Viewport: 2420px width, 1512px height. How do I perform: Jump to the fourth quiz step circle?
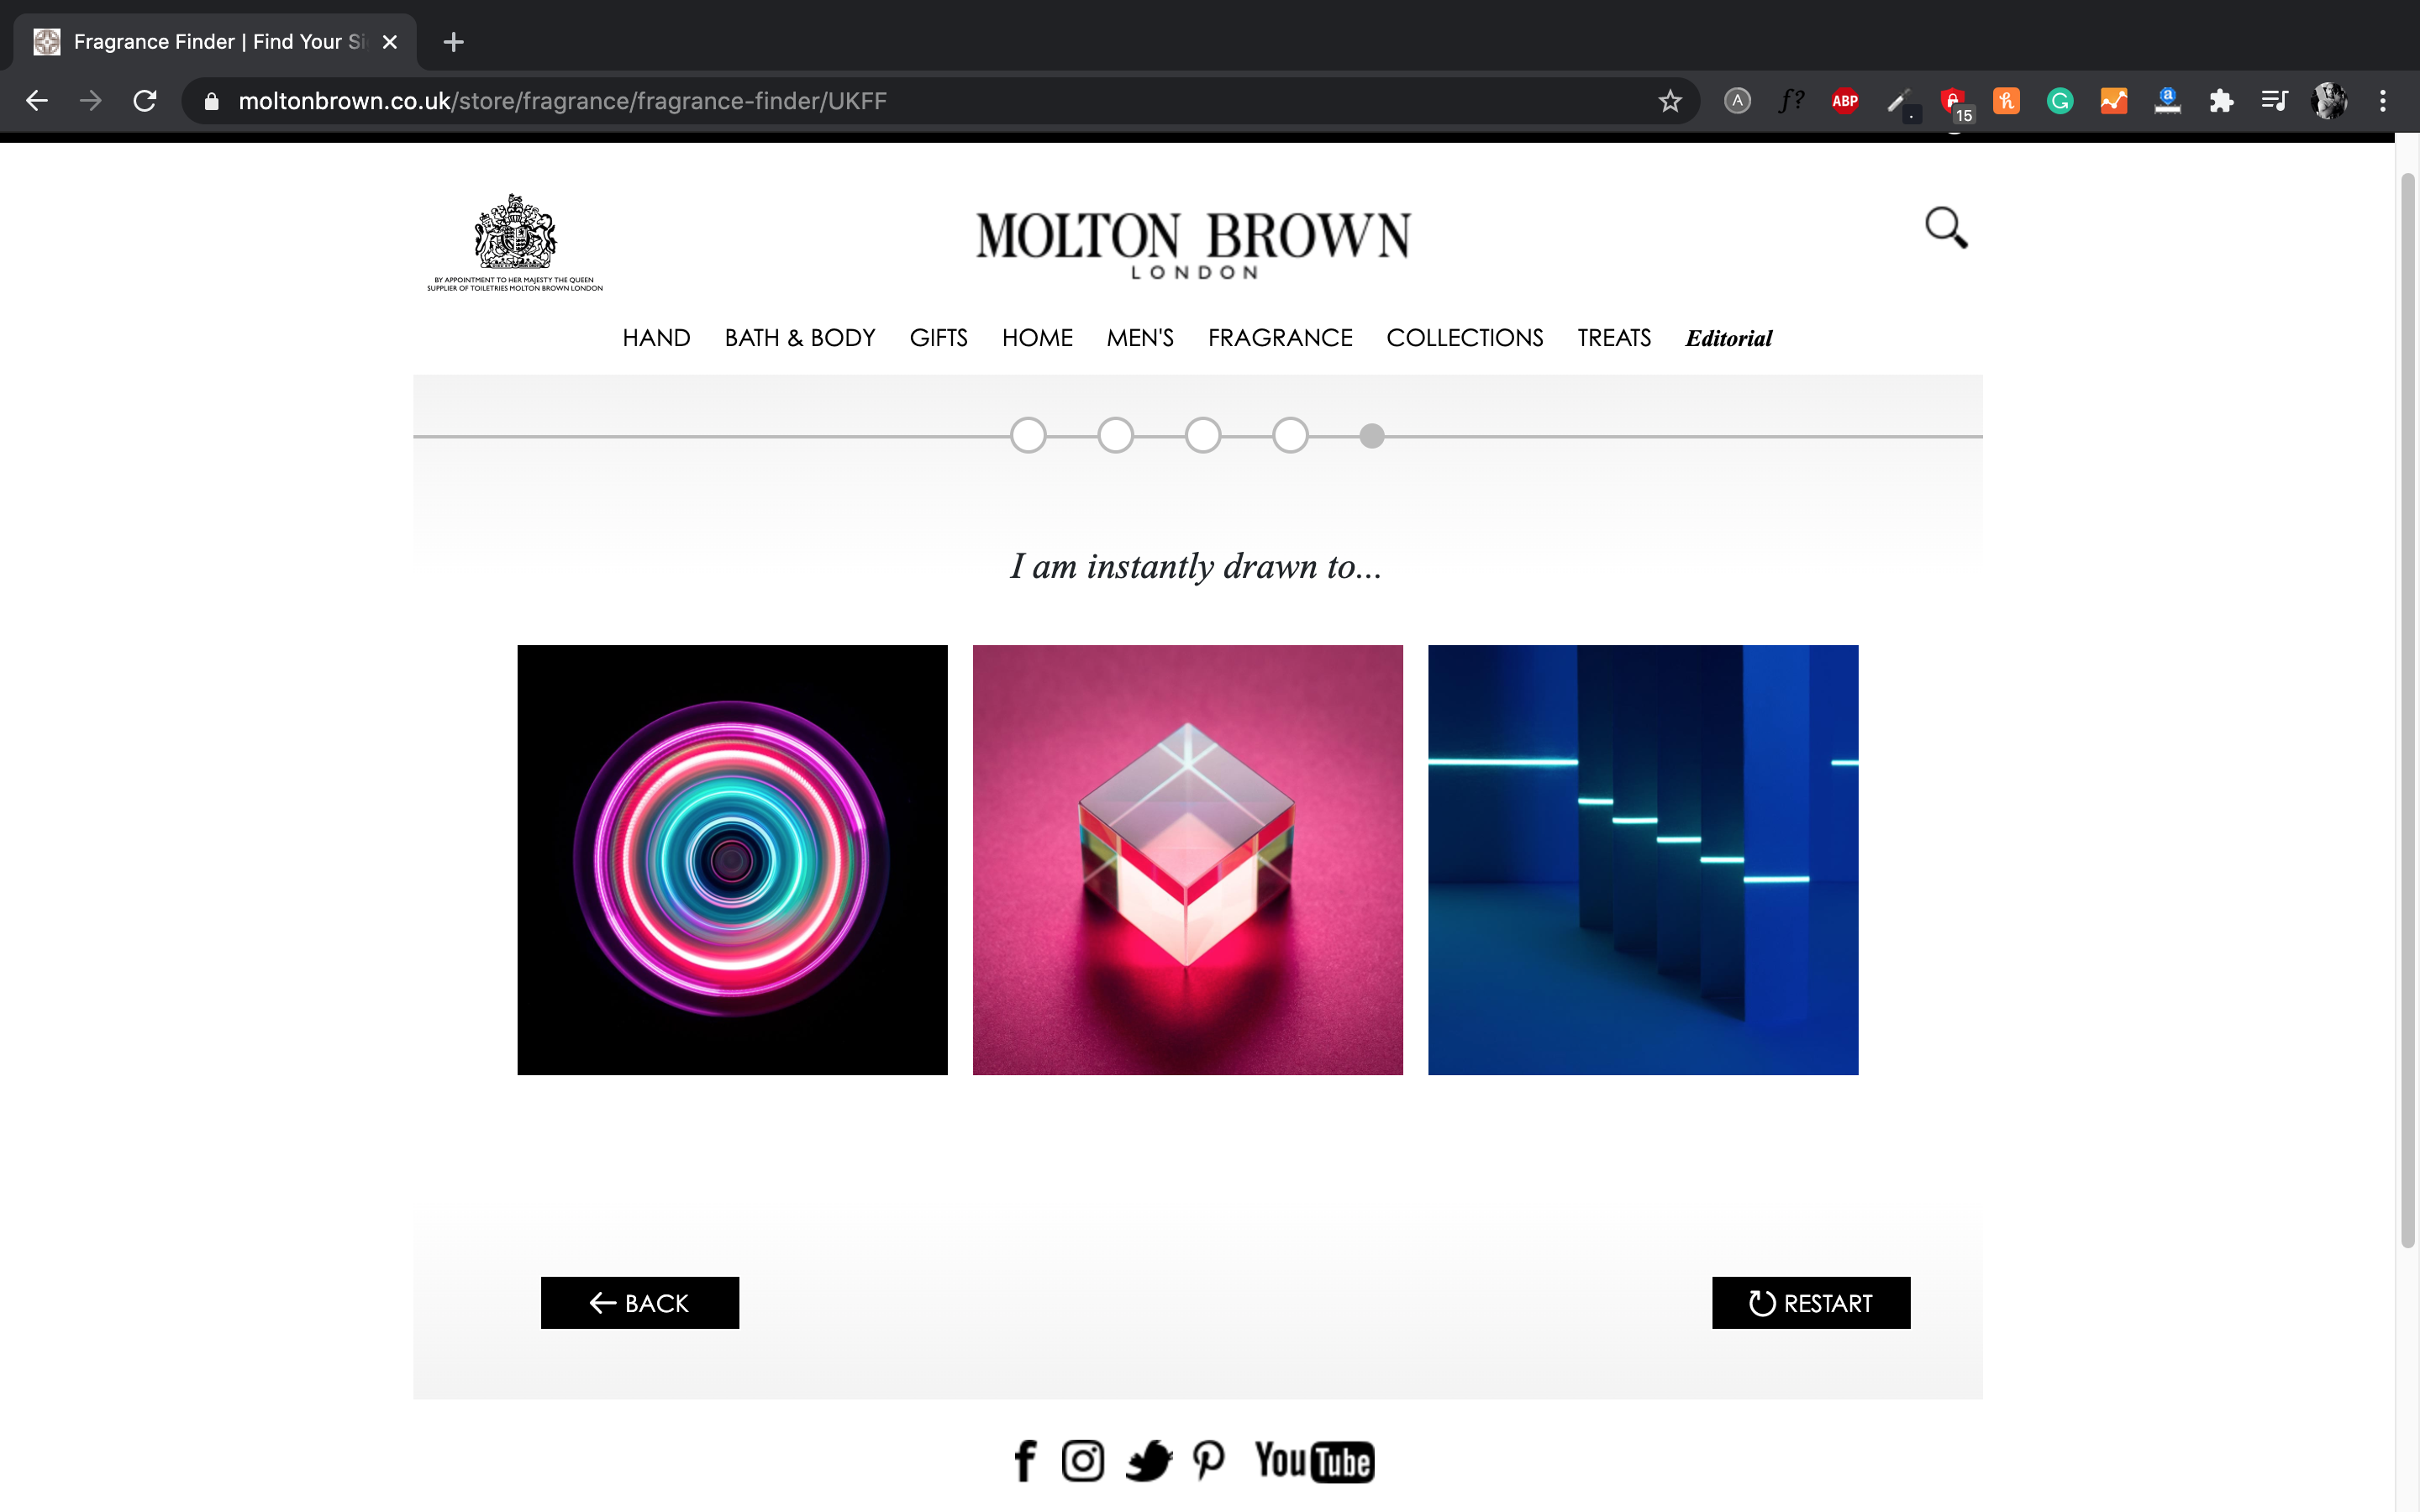pos(1290,435)
